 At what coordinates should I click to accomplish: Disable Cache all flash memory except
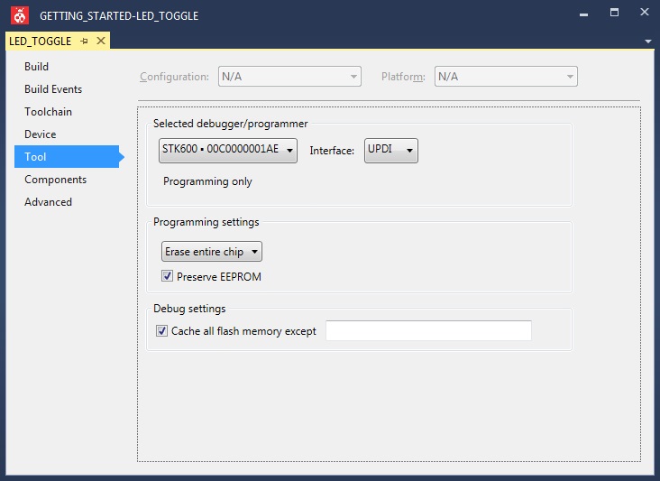pyautogui.click(x=162, y=331)
